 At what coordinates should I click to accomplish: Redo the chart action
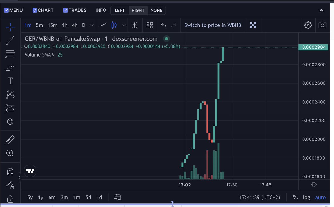(x=174, y=25)
